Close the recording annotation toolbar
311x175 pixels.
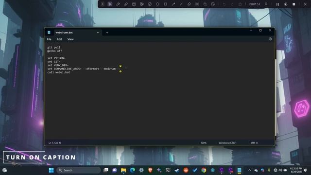pos(305,4)
